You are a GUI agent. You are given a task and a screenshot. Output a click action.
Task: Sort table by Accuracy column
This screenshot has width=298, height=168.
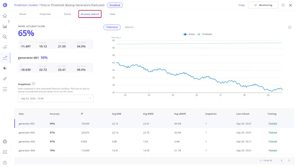click(x=54, y=114)
